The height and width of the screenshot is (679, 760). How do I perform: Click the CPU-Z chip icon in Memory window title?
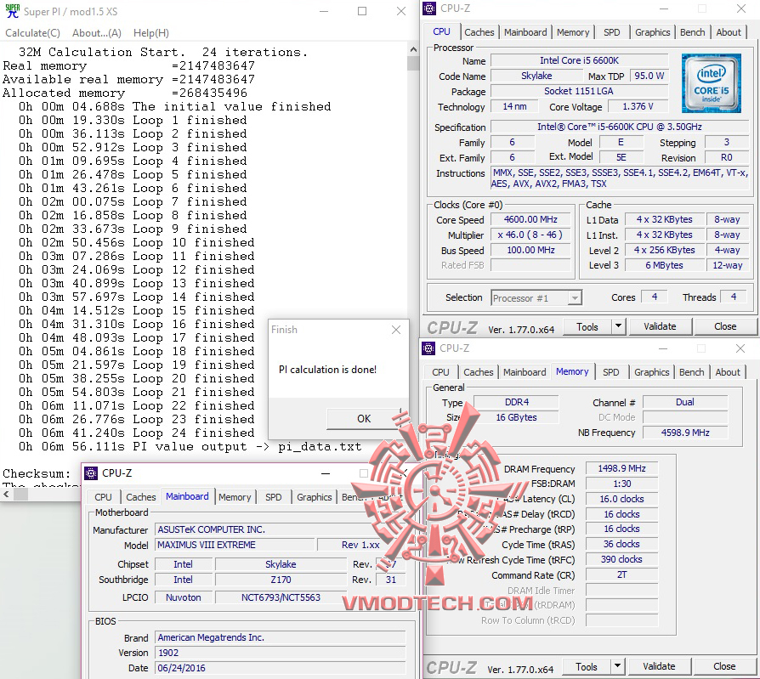pos(428,348)
